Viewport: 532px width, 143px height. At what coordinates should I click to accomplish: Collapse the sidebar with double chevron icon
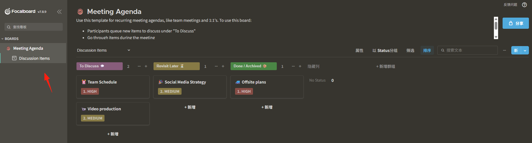59,11
